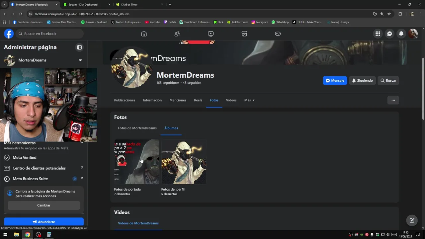This screenshot has height=239, width=425.
Task: Switch to the Reels tab
Action: pyautogui.click(x=198, y=100)
